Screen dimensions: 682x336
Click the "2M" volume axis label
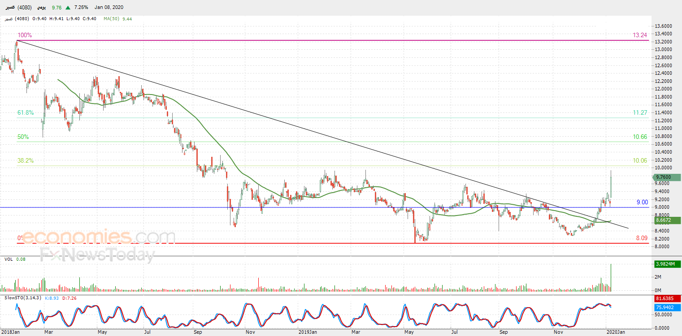click(658, 278)
